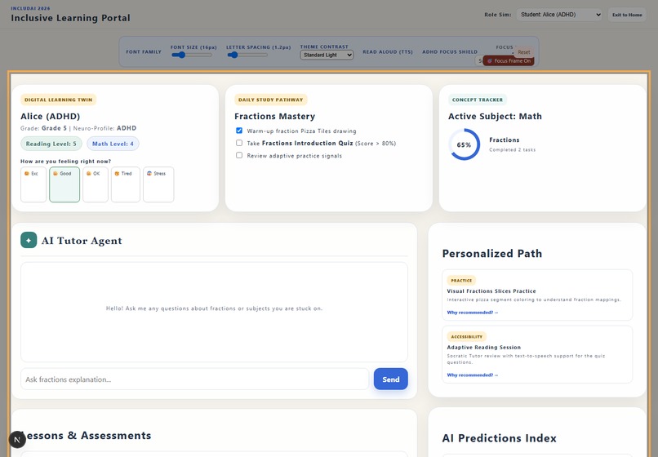The image size is (658, 457).
Task: Click the 65% Fractions progress ring
Action: click(x=464, y=144)
